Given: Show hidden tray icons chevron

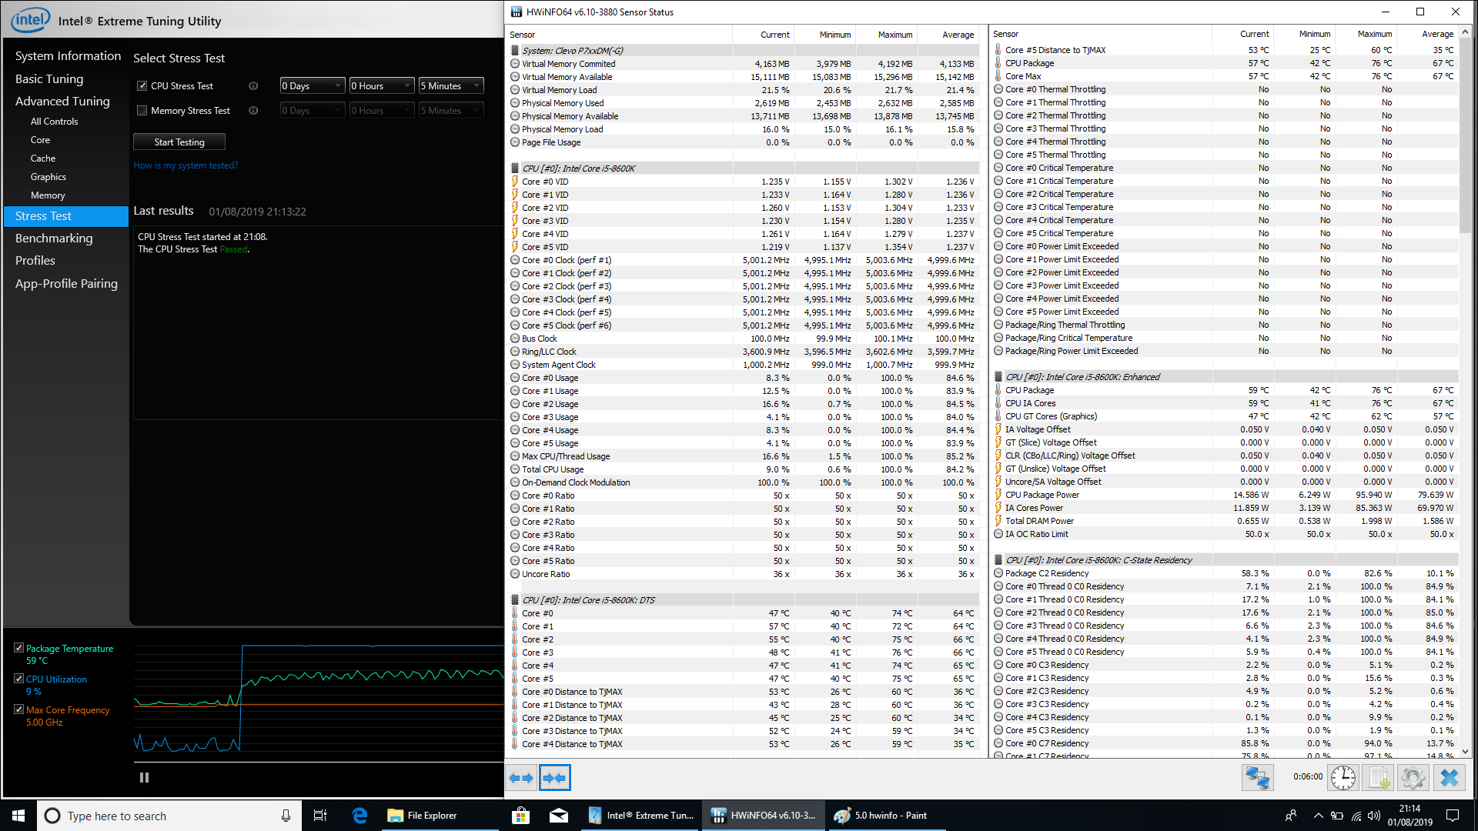Looking at the screenshot, I should point(1318,816).
